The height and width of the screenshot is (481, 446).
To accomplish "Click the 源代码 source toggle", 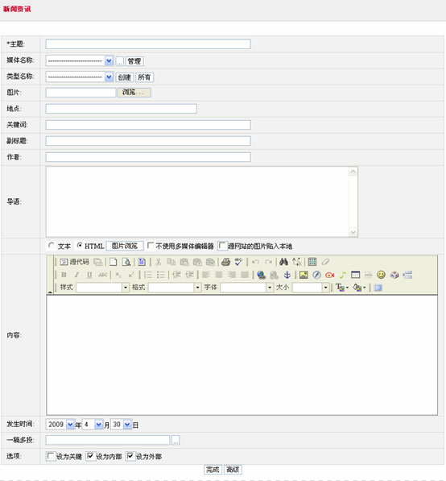I will 75,262.
